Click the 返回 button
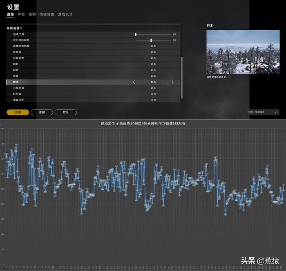 (x=42, y=112)
